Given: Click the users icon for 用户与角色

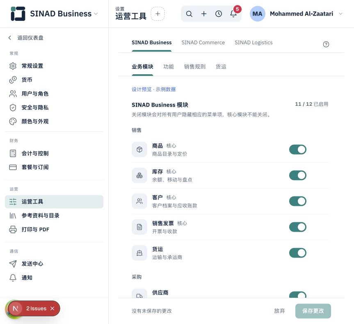Looking at the screenshot, I should (x=13, y=94).
